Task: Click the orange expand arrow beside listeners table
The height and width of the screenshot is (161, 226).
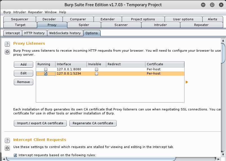Action: point(187,82)
